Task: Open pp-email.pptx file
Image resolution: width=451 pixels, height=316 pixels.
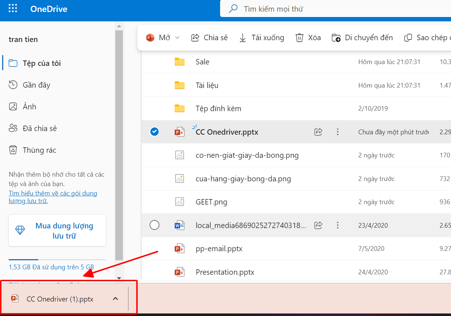Action: click(219, 249)
